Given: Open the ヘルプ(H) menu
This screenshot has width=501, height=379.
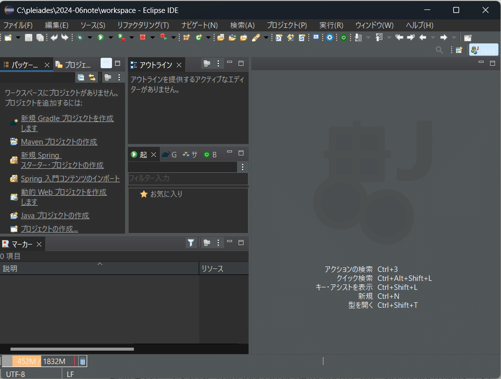Looking at the screenshot, I should (419, 25).
